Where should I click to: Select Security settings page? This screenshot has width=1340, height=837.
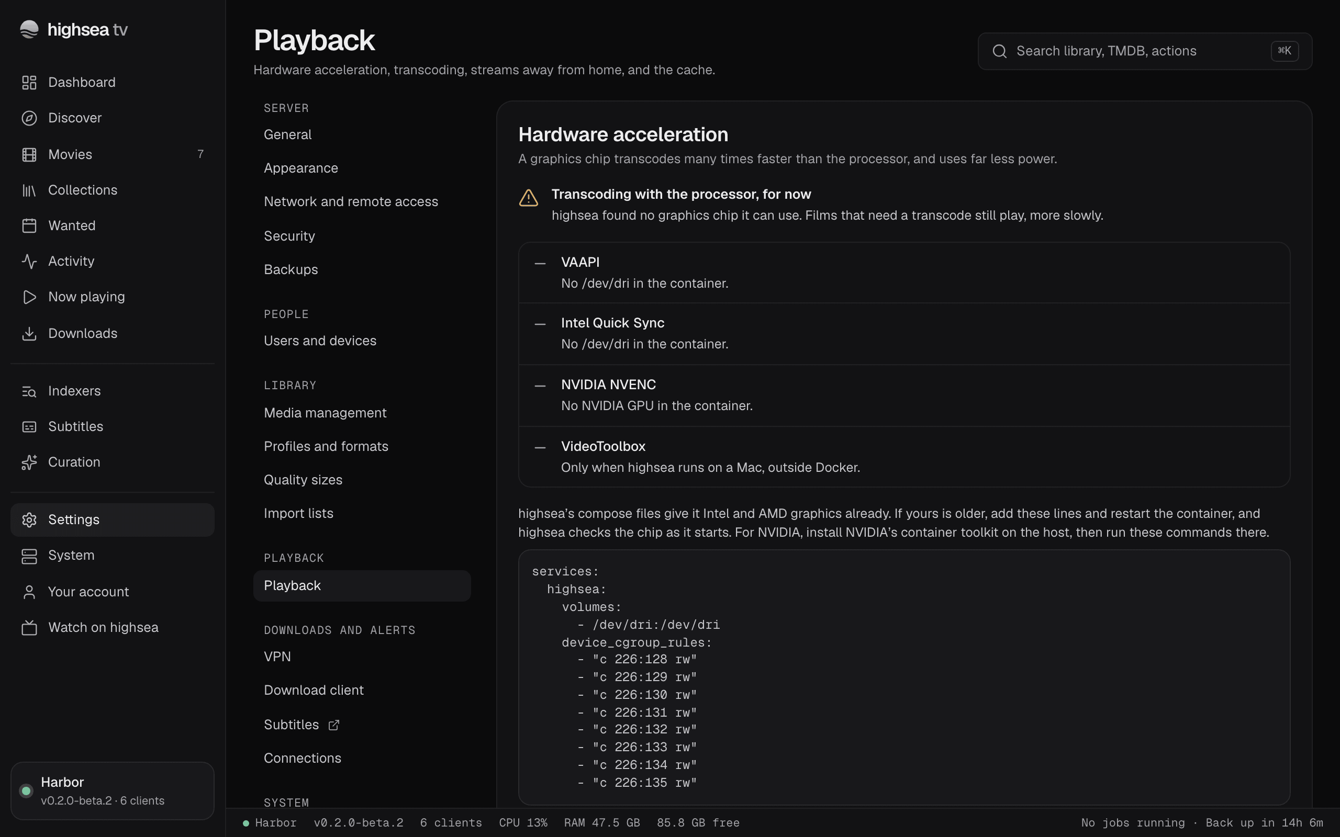tap(362, 236)
